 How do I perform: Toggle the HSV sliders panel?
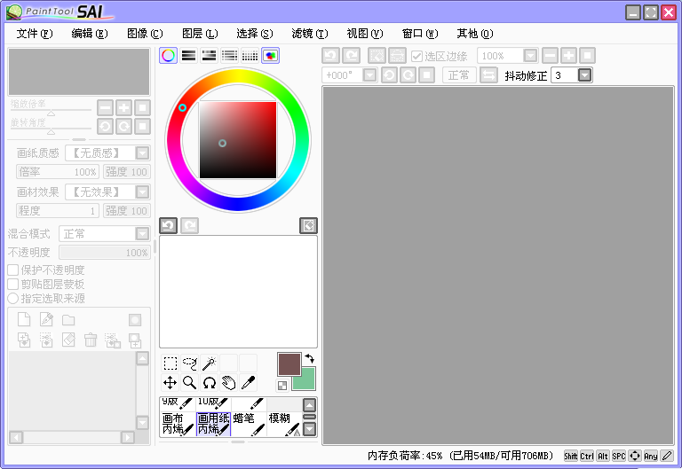210,56
